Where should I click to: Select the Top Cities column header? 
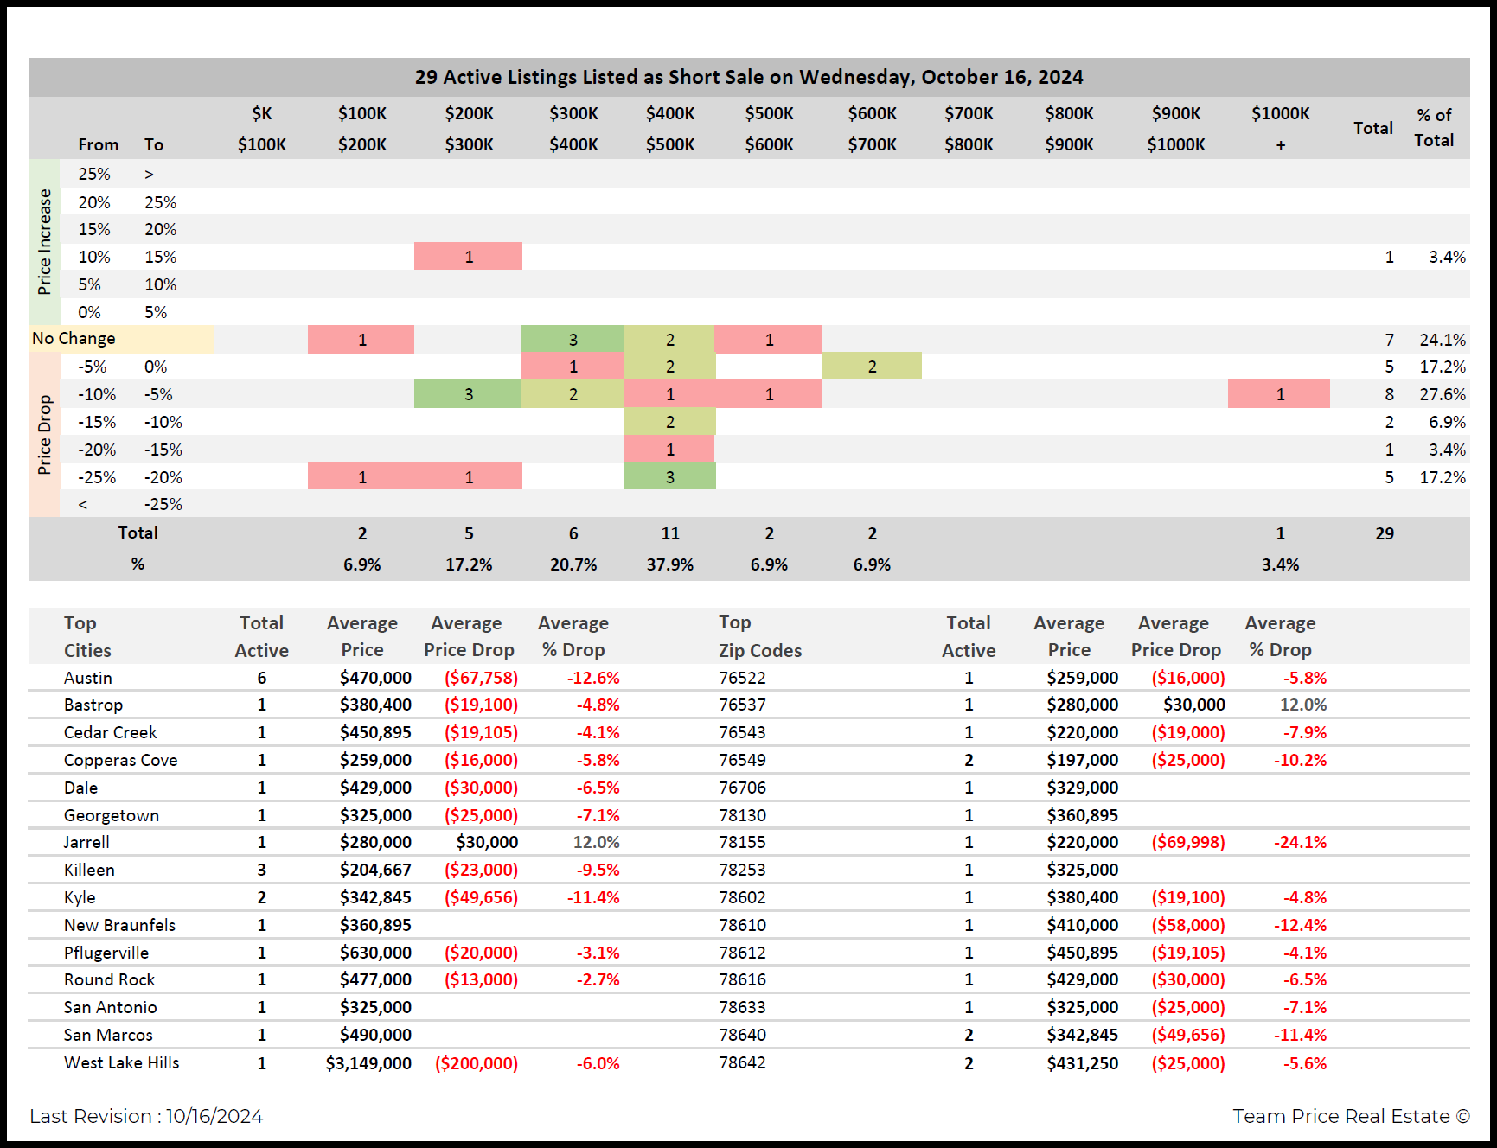[x=86, y=636]
